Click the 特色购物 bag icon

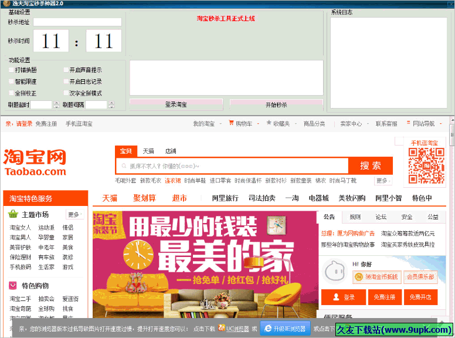[x=13, y=285]
